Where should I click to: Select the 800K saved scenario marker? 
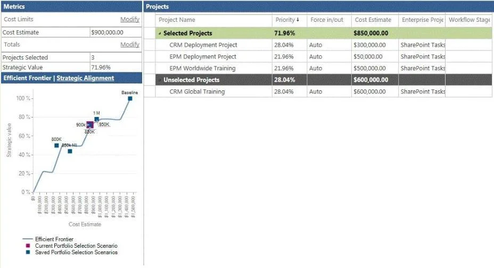tap(56, 145)
